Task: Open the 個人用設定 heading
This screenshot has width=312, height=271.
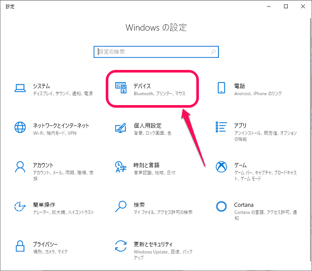Action: pyautogui.click(x=147, y=126)
